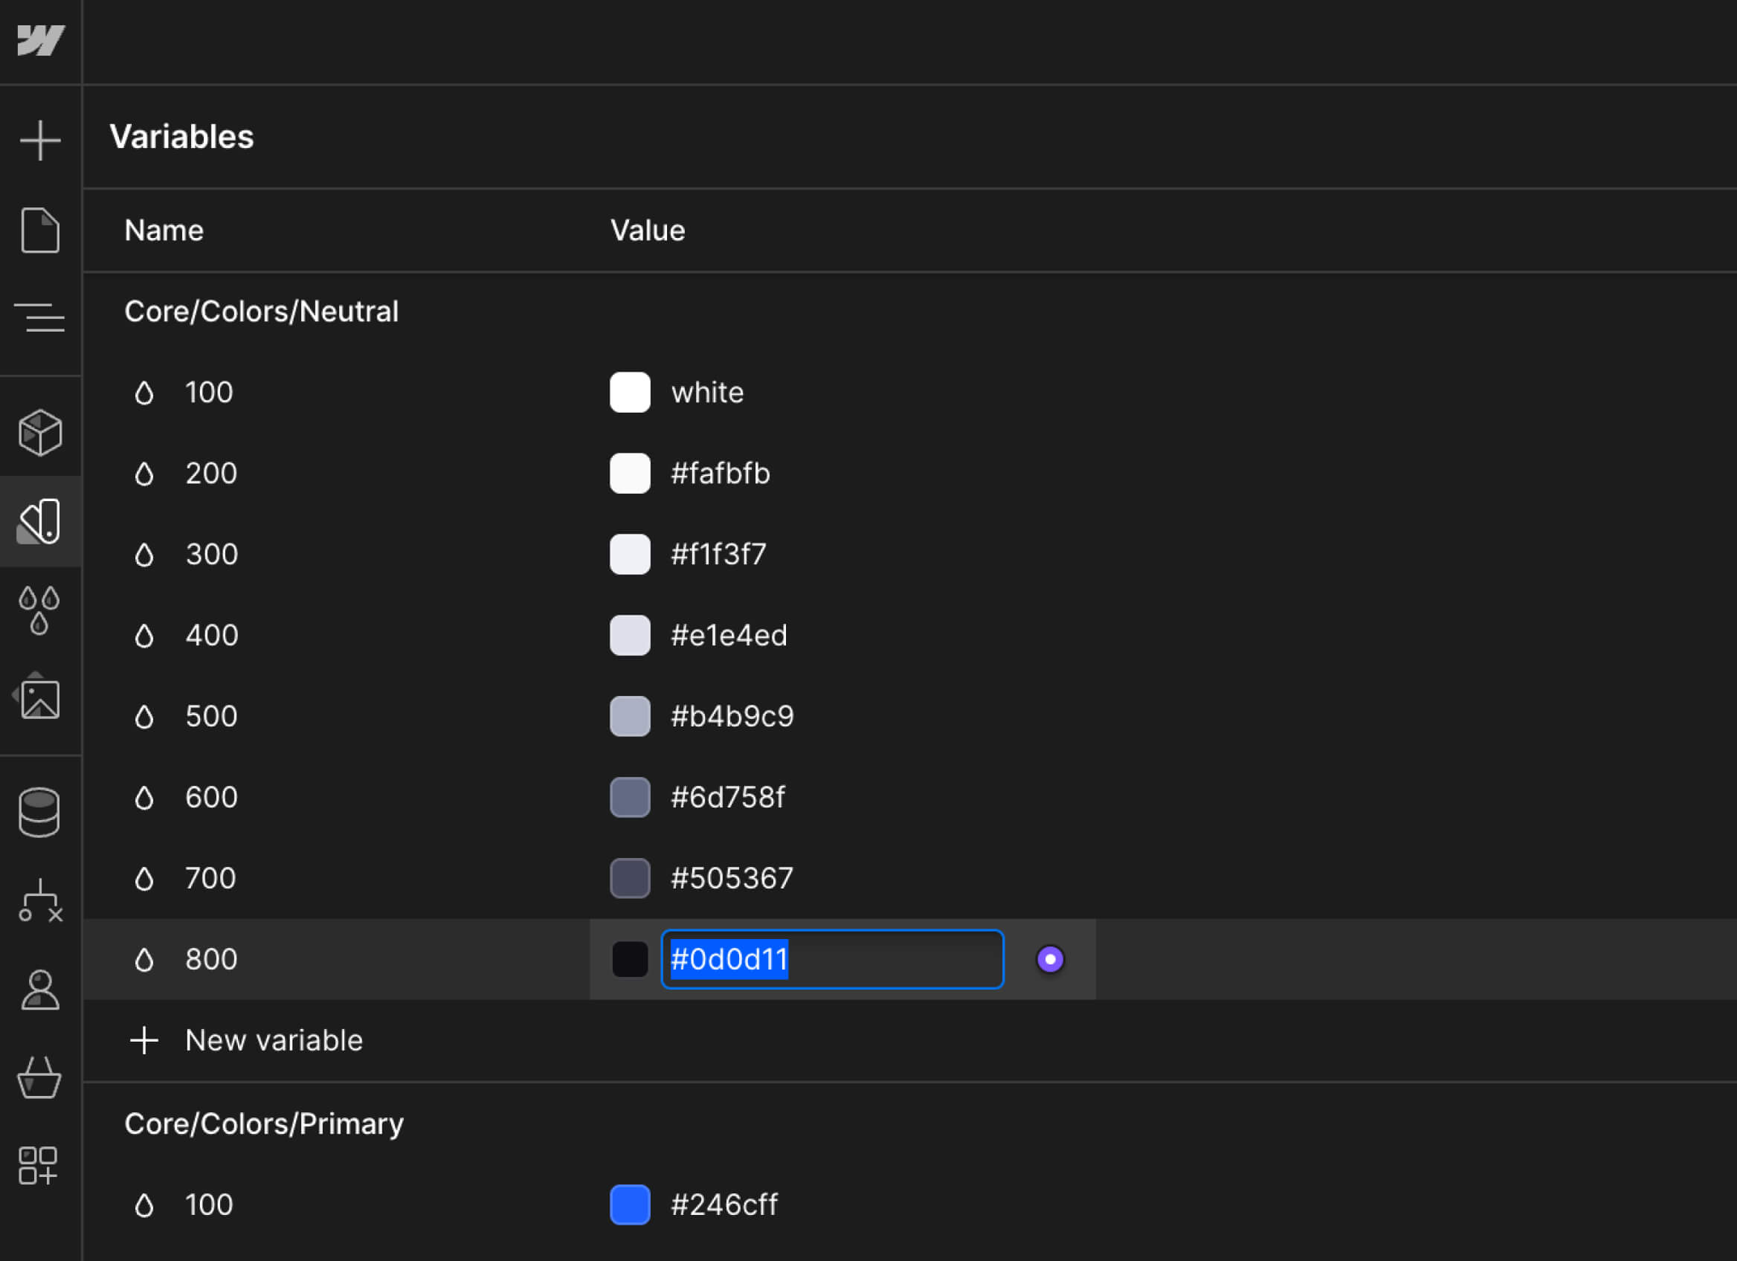1737x1261 pixels.
Task: Open the Users panel
Action: point(40,990)
